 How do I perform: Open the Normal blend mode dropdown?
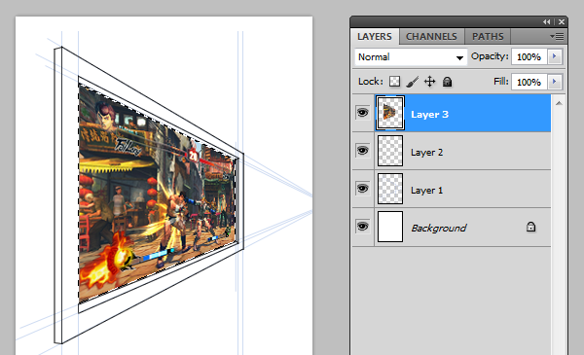pyautogui.click(x=411, y=57)
